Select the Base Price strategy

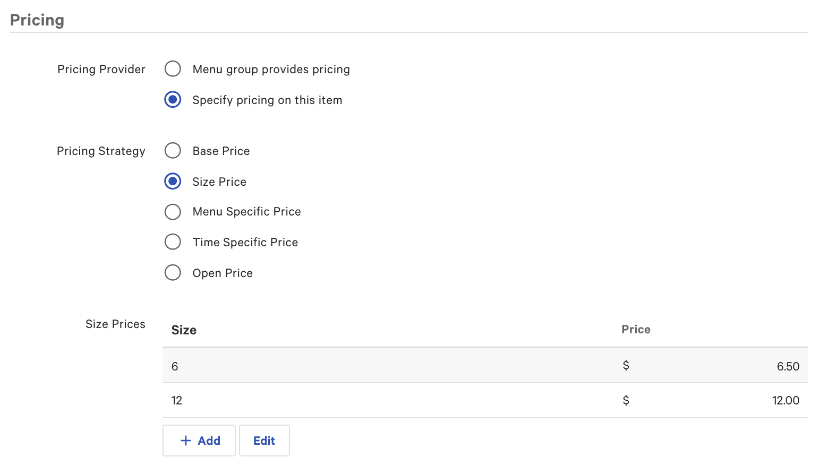pyautogui.click(x=173, y=150)
